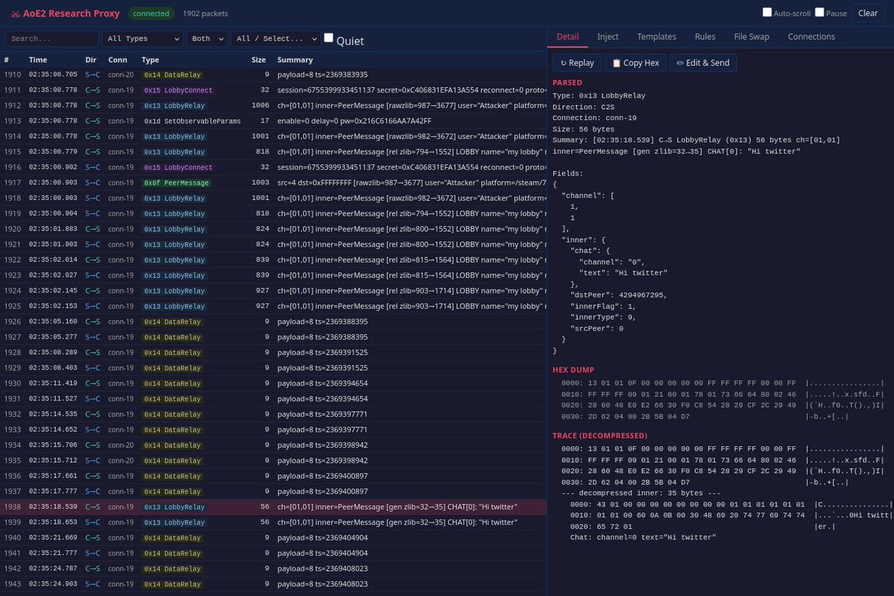Screen dimensions: 894x596
Task: Open the Connections tab
Action: pyautogui.click(x=811, y=37)
